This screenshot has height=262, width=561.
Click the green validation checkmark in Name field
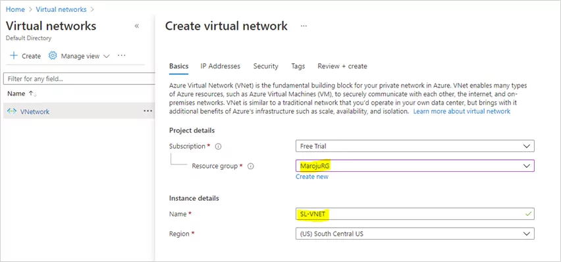pos(528,214)
